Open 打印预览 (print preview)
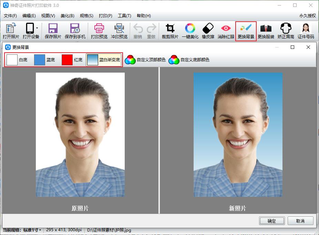Viewport: 319px width, 235px height. (99, 31)
